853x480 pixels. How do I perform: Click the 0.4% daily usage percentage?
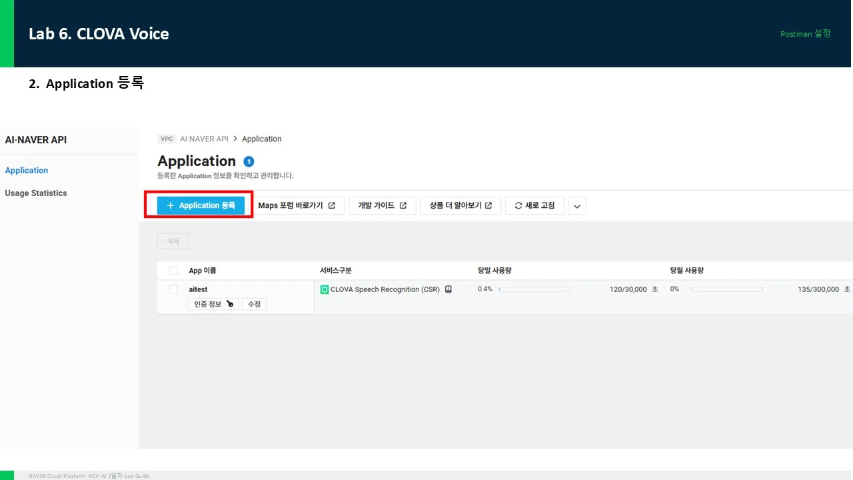coord(485,289)
